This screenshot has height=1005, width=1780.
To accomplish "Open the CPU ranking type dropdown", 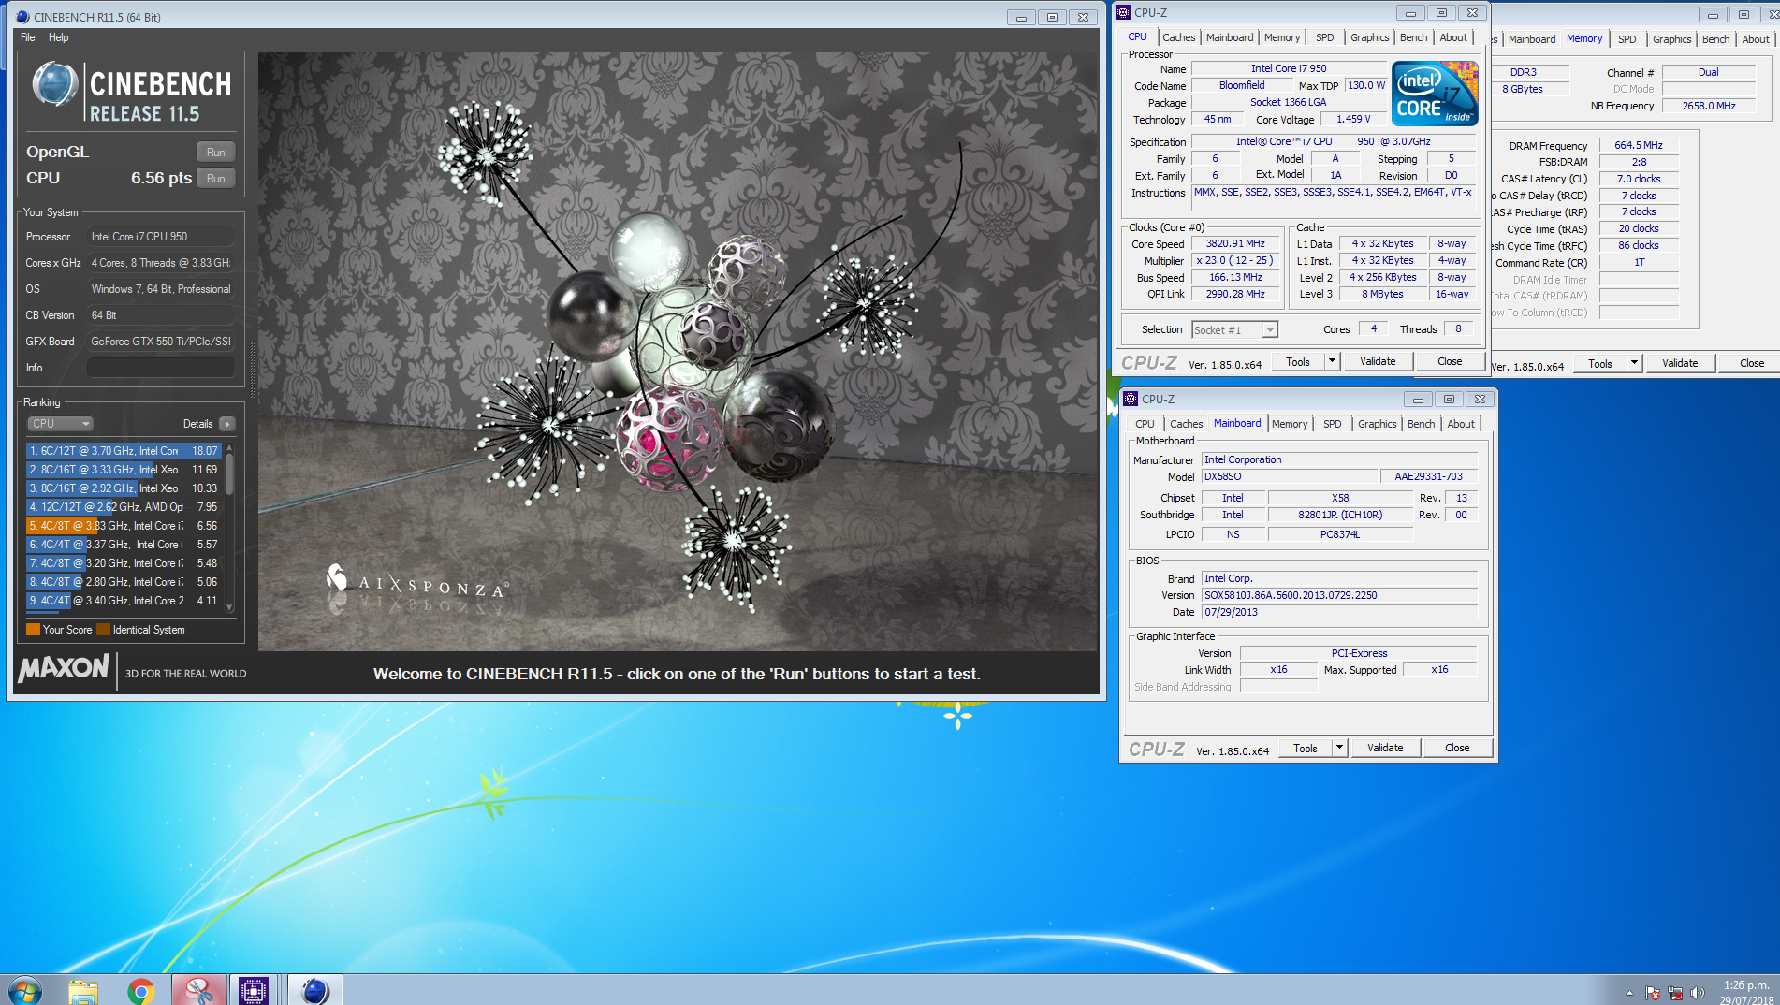I will [60, 424].
